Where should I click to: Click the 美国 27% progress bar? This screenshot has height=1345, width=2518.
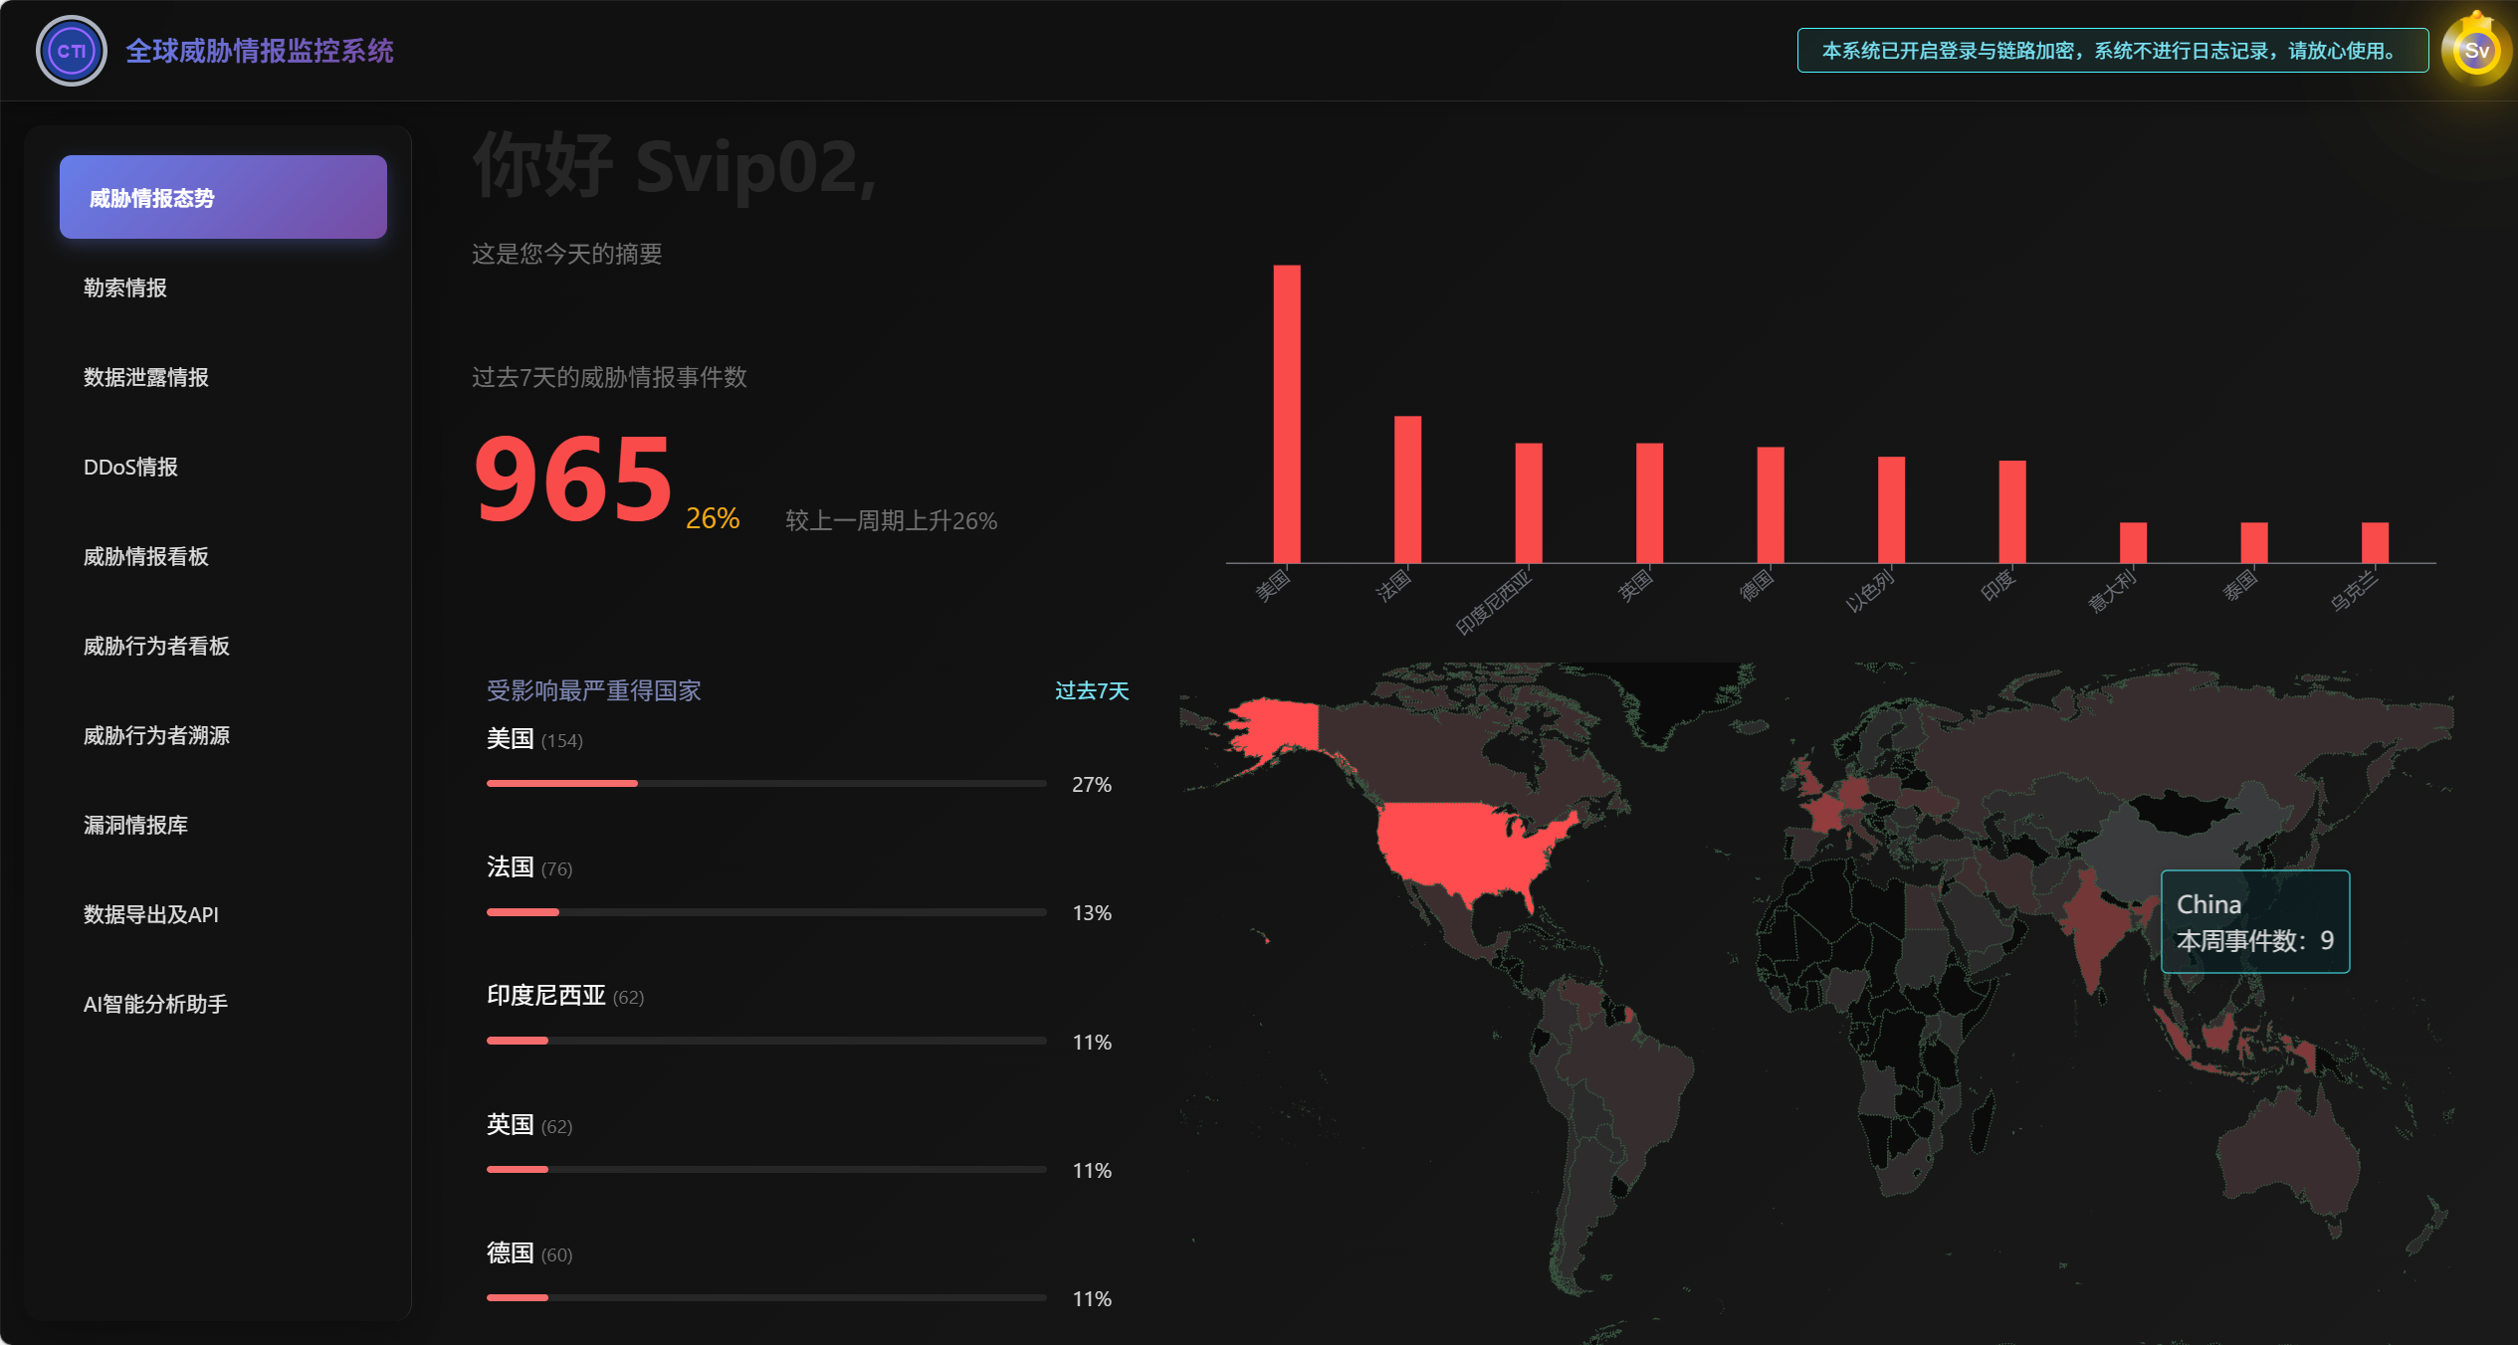tap(765, 784)
